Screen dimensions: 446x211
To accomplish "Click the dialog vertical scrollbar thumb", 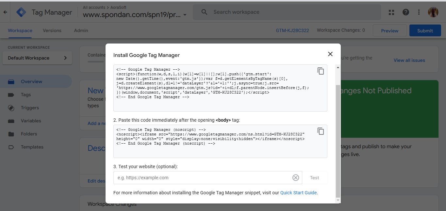I will [338, 141].
